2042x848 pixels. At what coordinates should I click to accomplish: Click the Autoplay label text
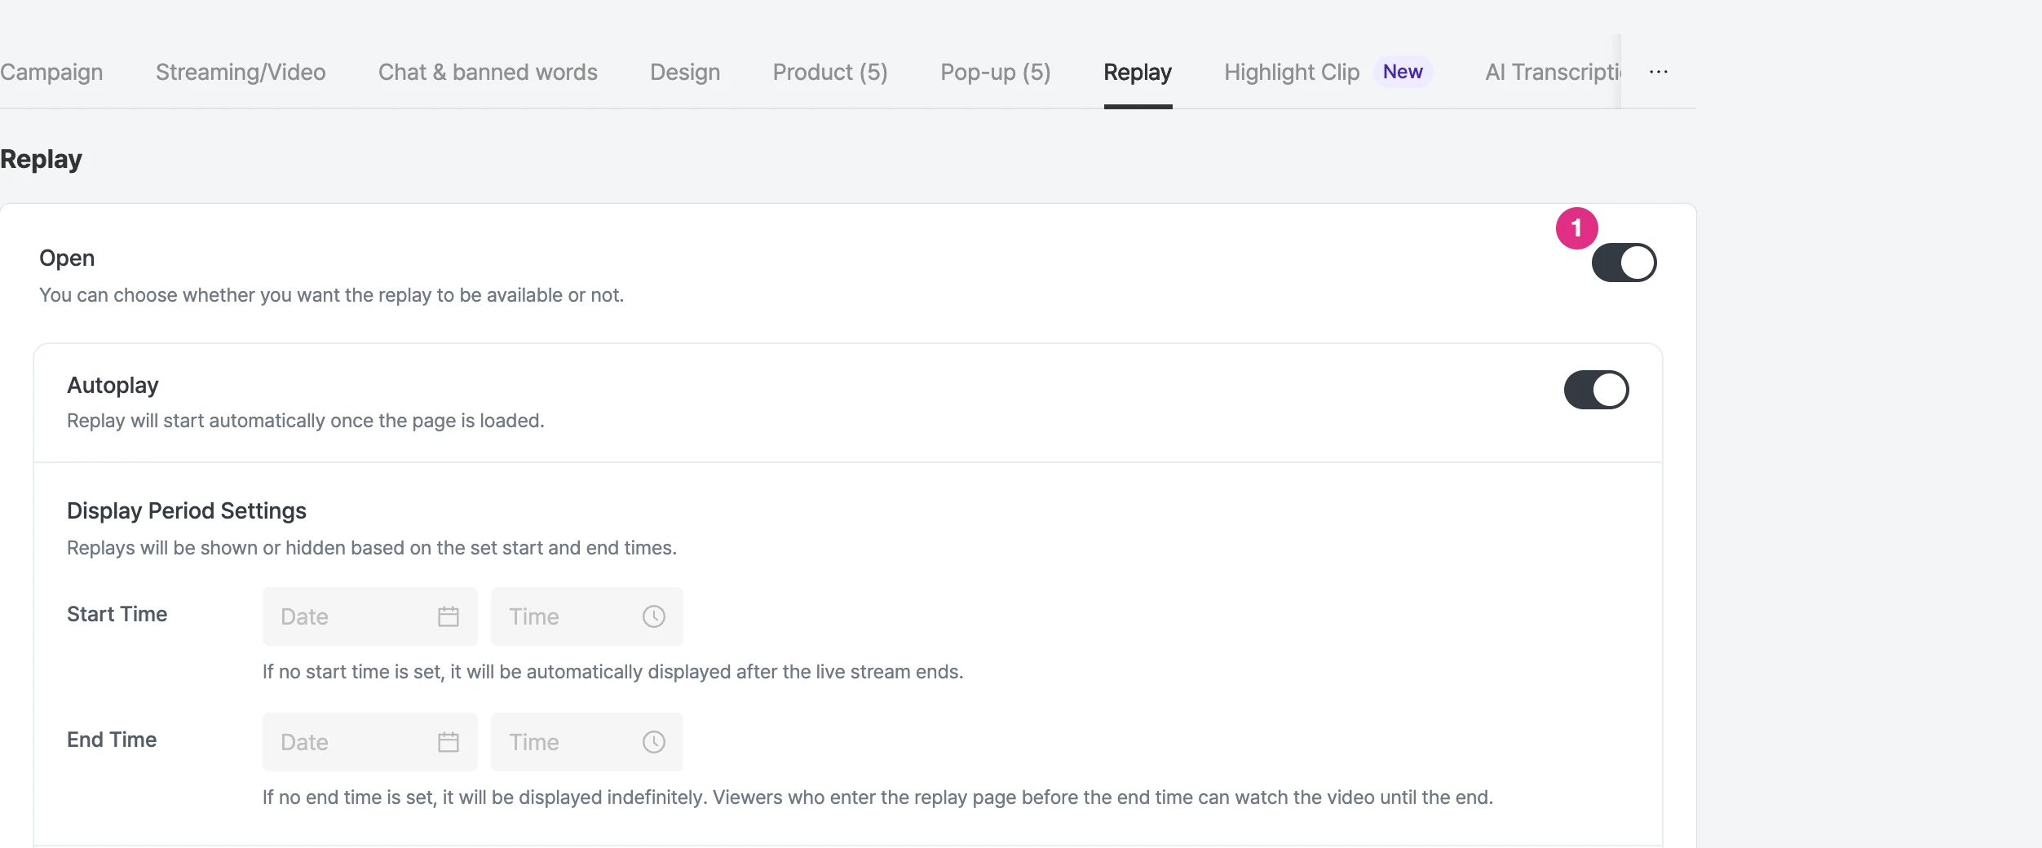[x=113, y=386]
